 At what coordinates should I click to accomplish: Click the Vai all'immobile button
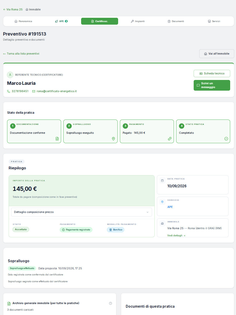click(217, 54)
